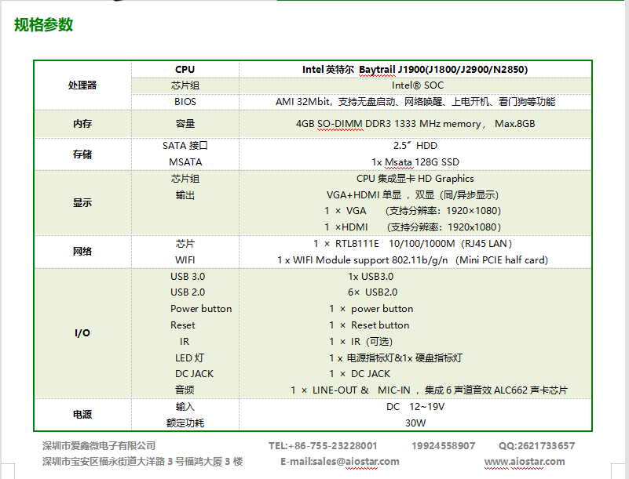Click mobile number 19924558907 in footer
Screen dimensions: 629x479
(x=443, y=445)
